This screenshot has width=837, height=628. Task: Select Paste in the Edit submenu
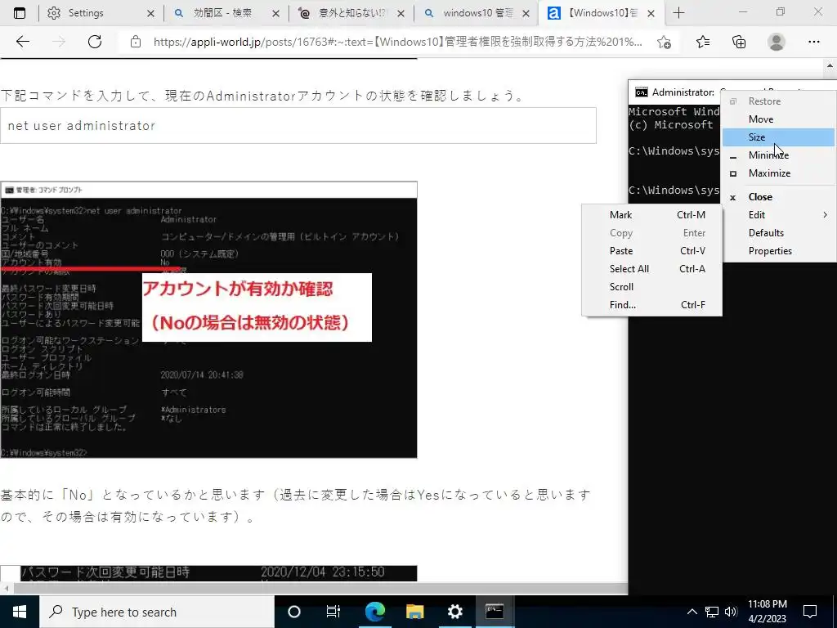point(651,250)
